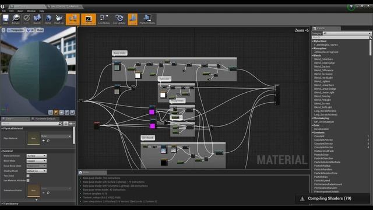Open the Edit menu
This screenshot has height=210, width=373.
[12, 11]
